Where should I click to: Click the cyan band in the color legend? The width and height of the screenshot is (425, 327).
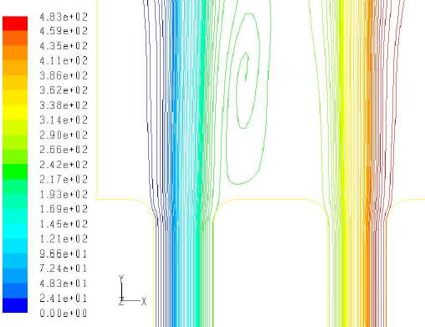[15, 231]
